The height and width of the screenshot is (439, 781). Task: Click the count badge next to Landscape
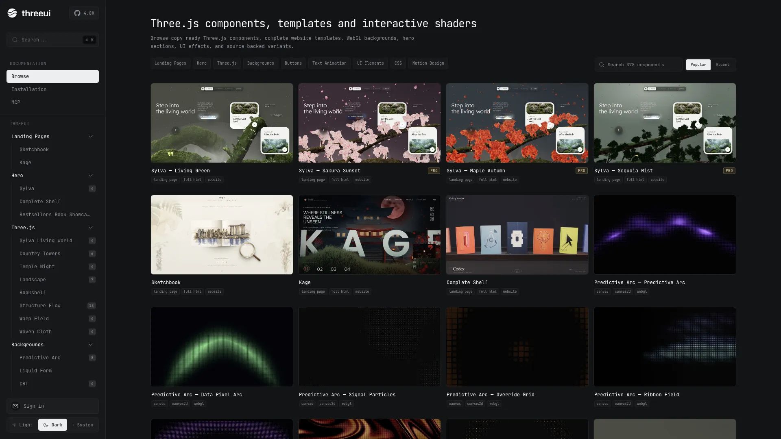(92, 280)
